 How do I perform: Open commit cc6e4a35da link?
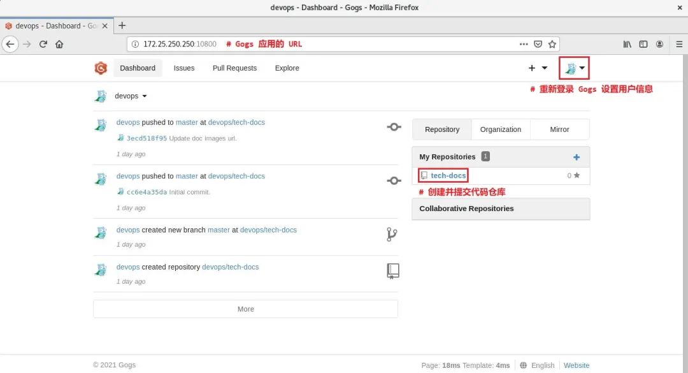tap(147, 192)
